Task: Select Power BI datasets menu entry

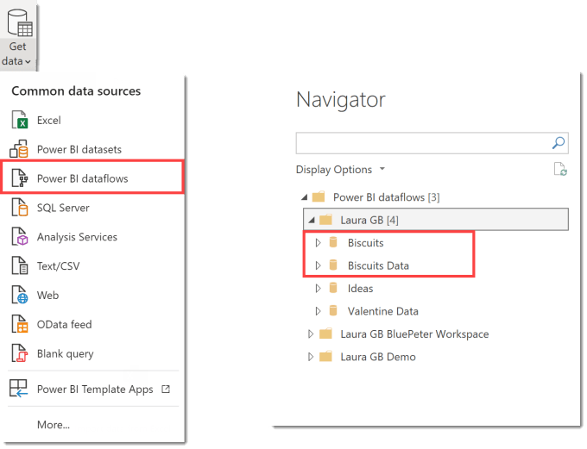Action: 79,150
